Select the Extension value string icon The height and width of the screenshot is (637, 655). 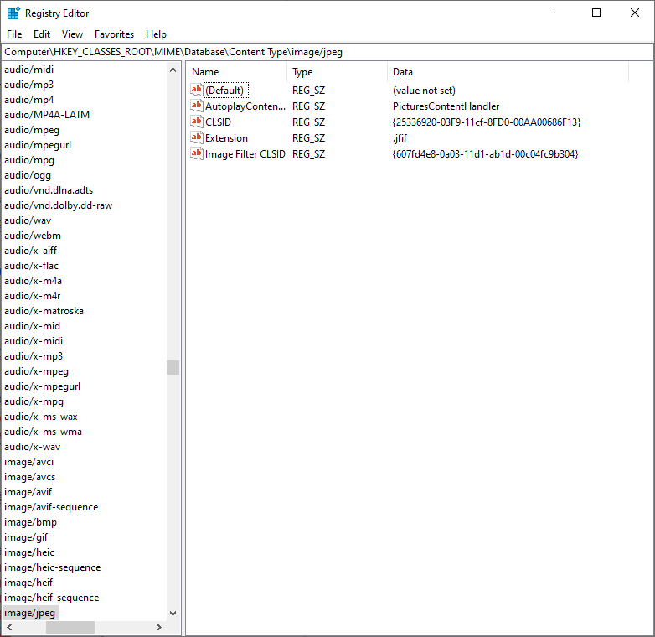(x=197, y=137)
